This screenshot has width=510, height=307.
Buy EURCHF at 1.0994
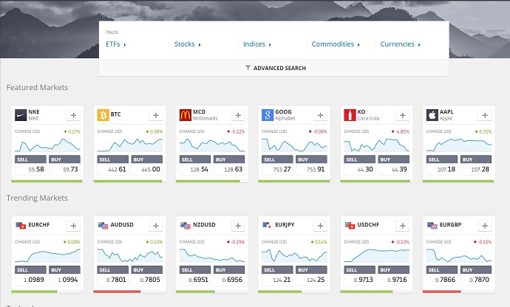point(64,276)
